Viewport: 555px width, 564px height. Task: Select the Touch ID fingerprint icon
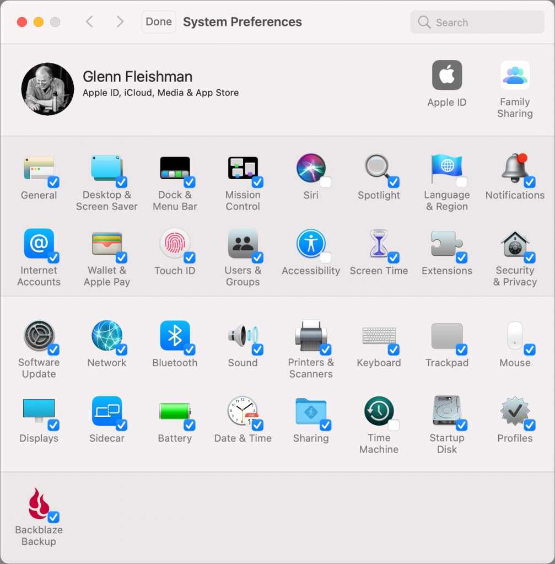coord(175,244)
